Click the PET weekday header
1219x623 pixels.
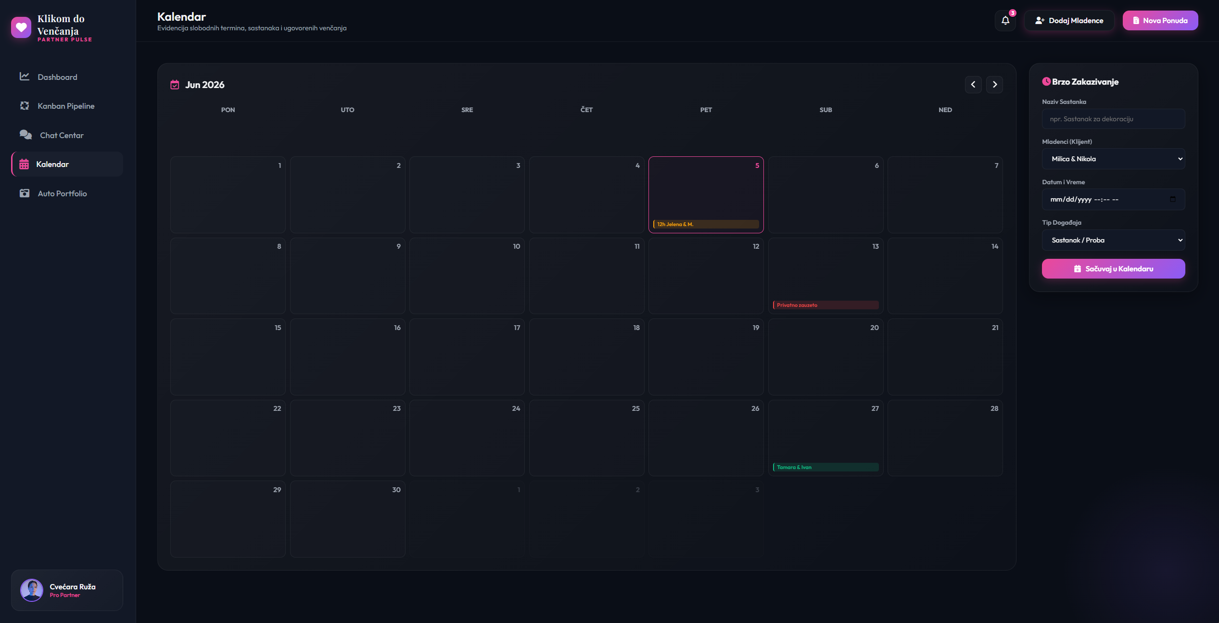[x=706, y=110]
